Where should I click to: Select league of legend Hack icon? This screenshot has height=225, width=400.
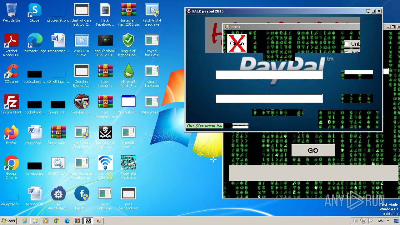pos(128,45)
